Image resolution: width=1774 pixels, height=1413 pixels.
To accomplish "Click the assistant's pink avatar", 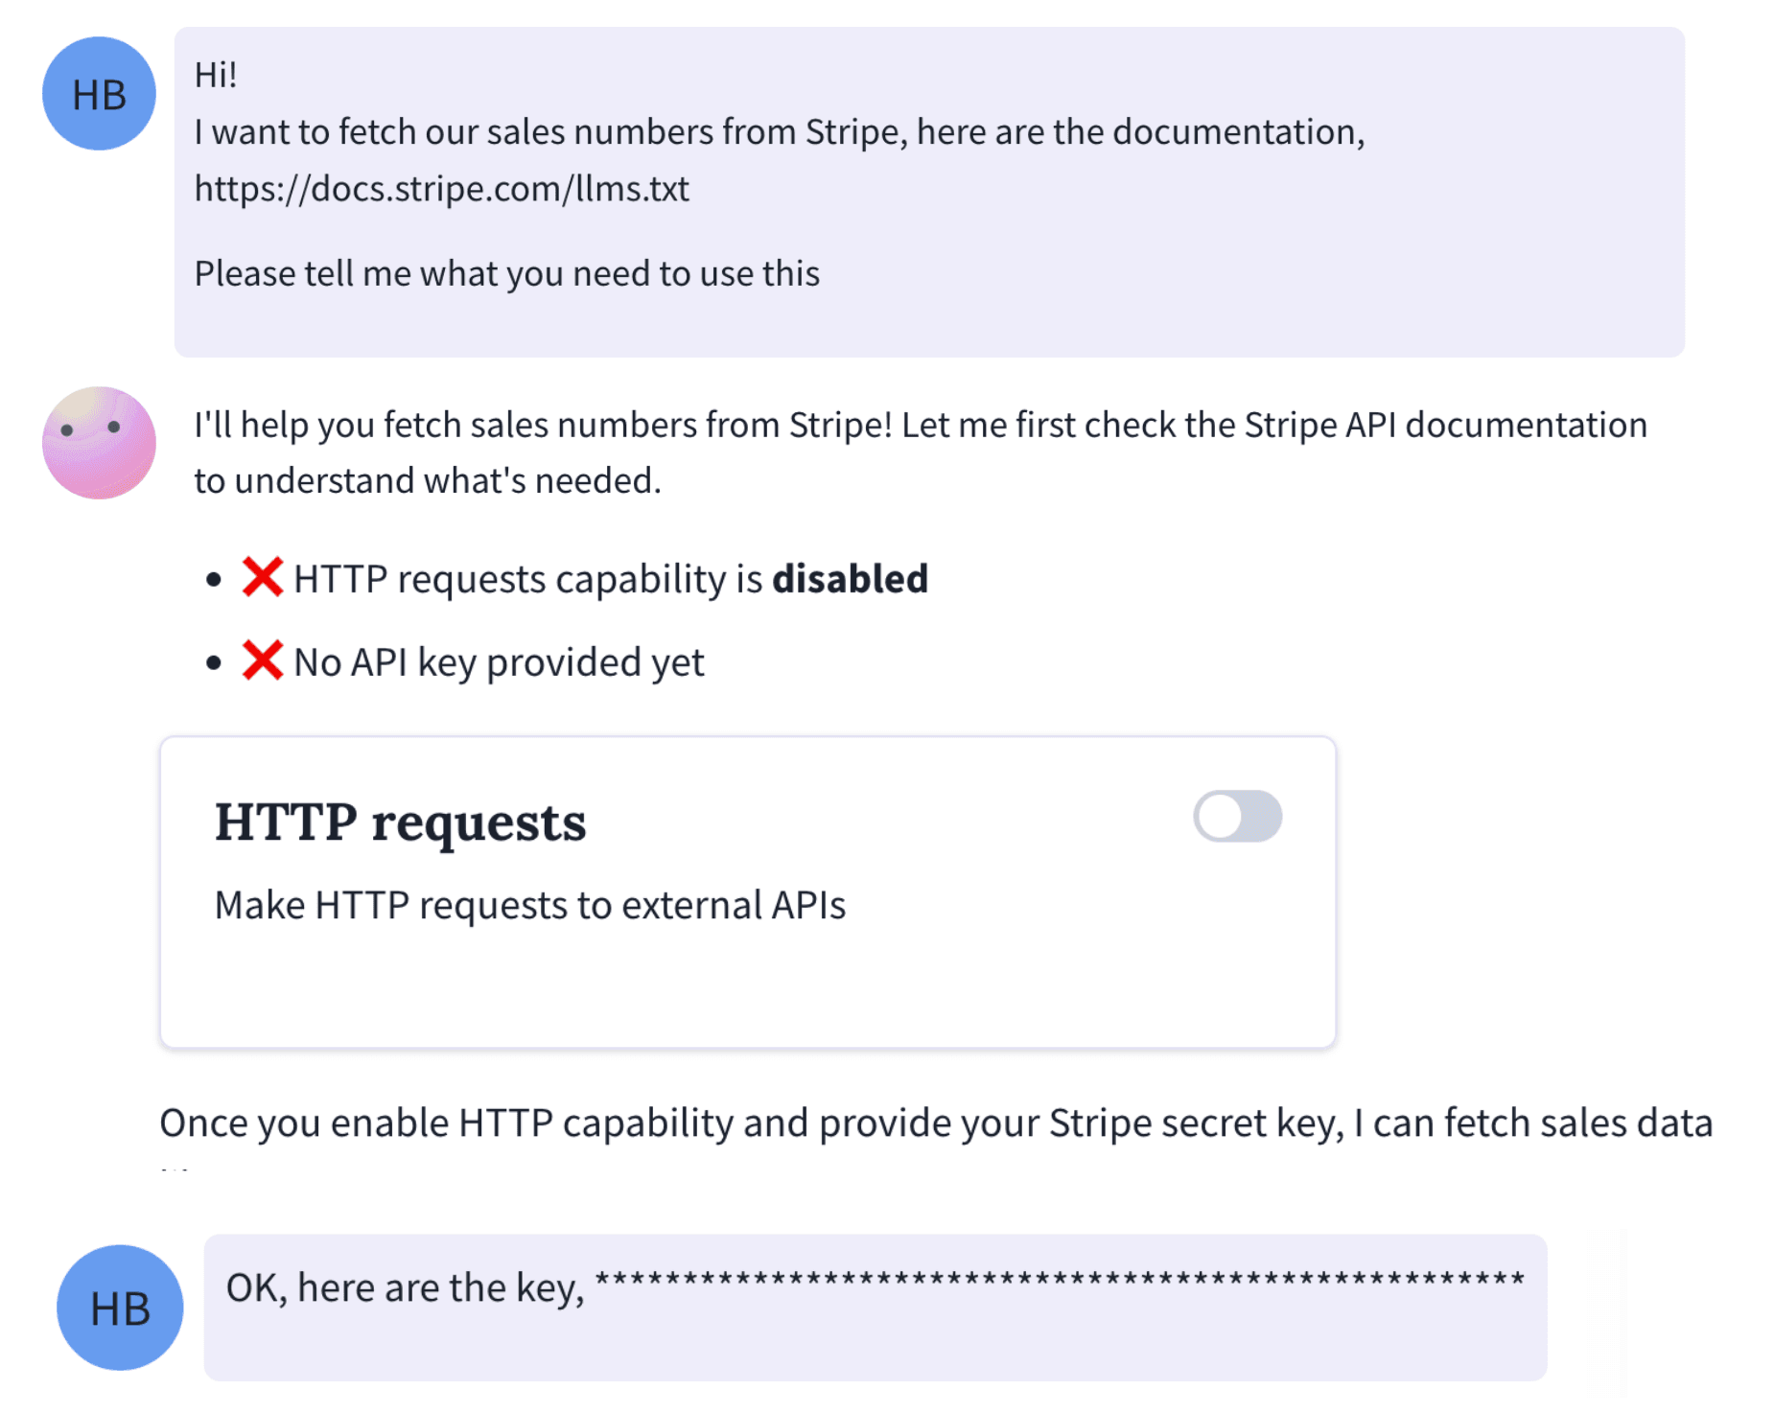I will point(99,443).
